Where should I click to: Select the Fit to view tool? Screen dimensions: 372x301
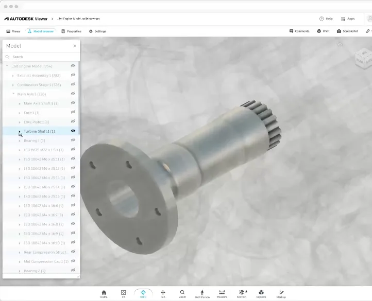pyautogui.click(x=123, y=294)
